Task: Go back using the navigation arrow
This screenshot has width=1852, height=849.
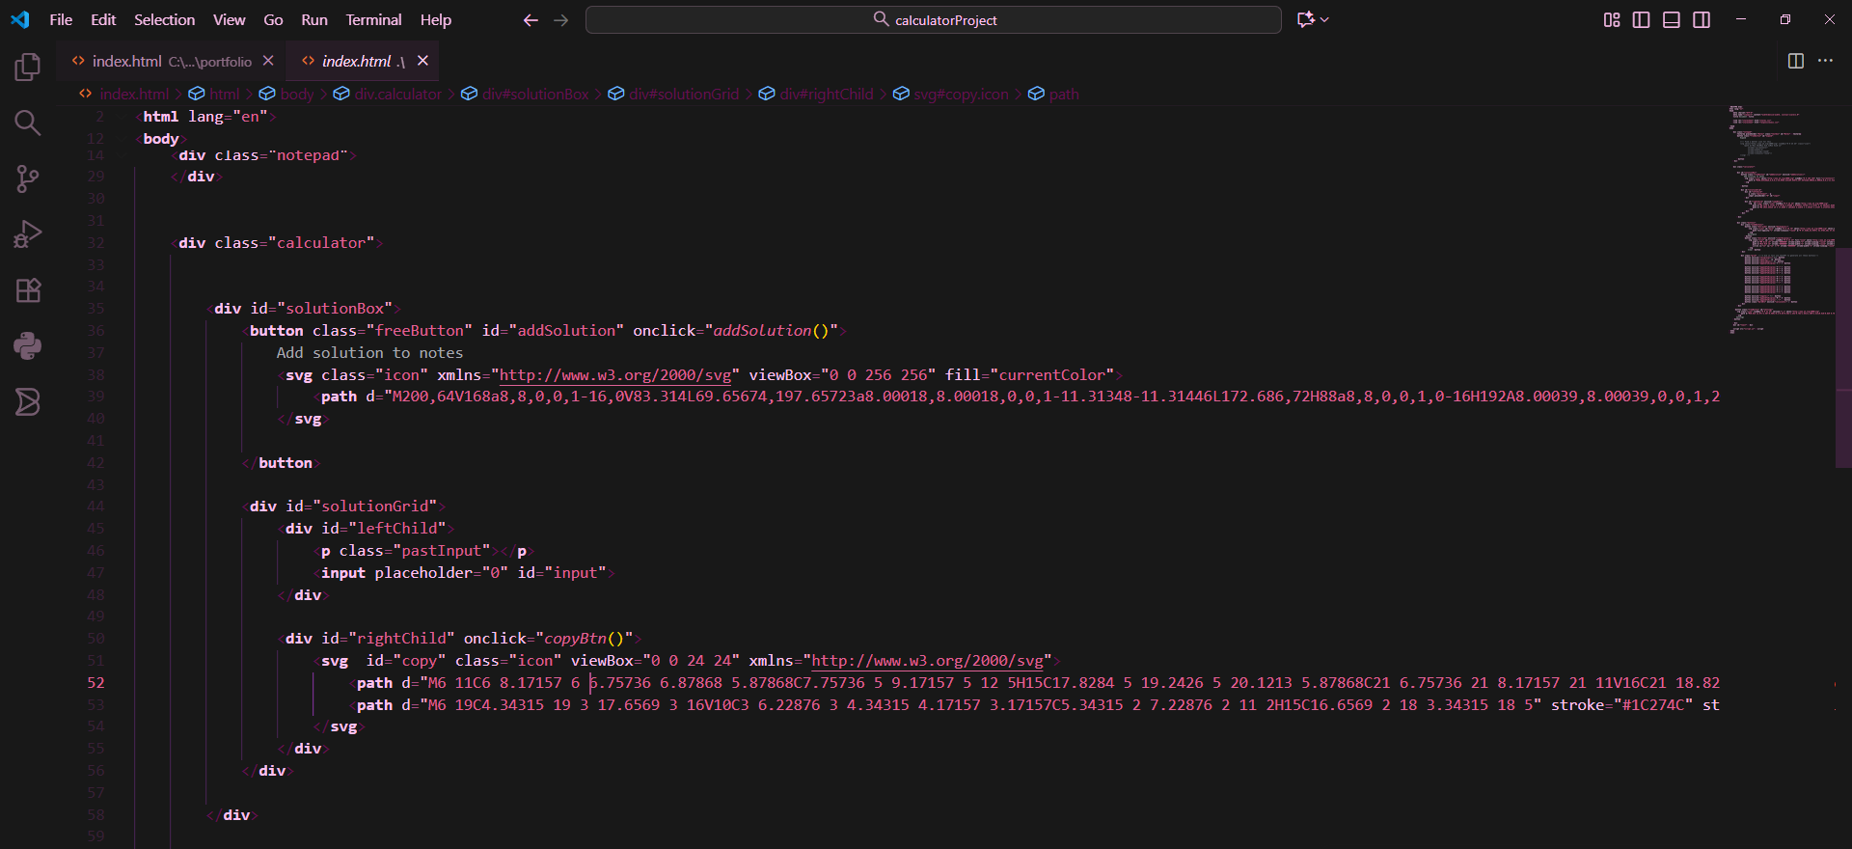Action: point(530,20)
